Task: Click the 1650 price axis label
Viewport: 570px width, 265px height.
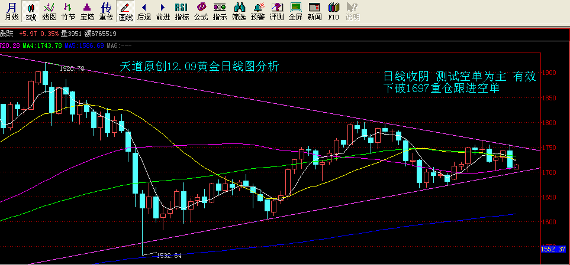Action: (549, 197)
